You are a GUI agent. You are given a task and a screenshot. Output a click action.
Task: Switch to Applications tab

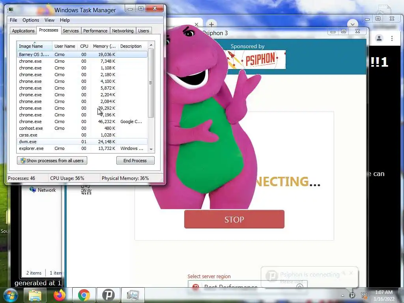coord(23,31)
